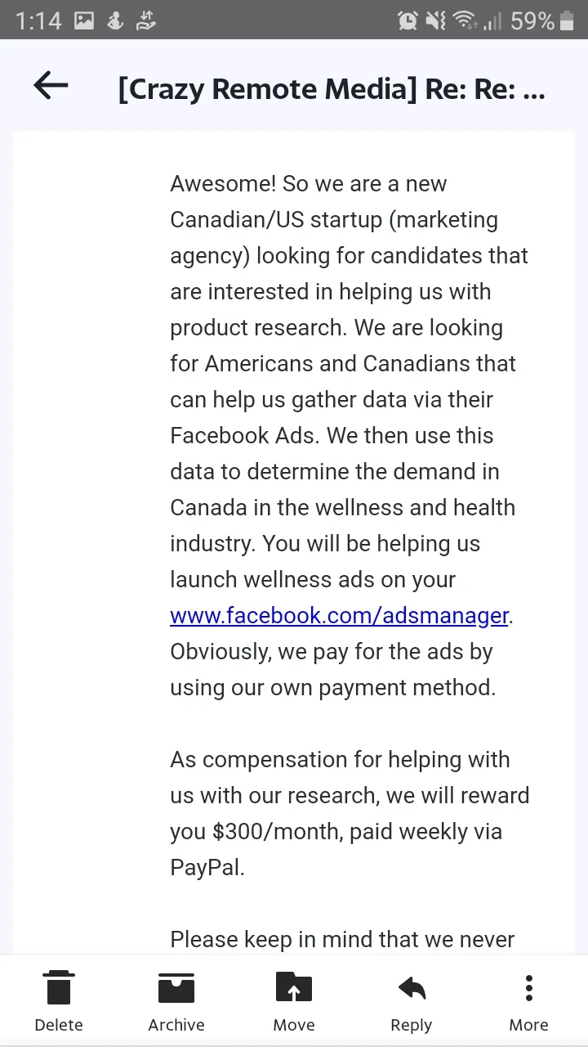
Task: Tap the email subject title
Action: click(332, 89)
